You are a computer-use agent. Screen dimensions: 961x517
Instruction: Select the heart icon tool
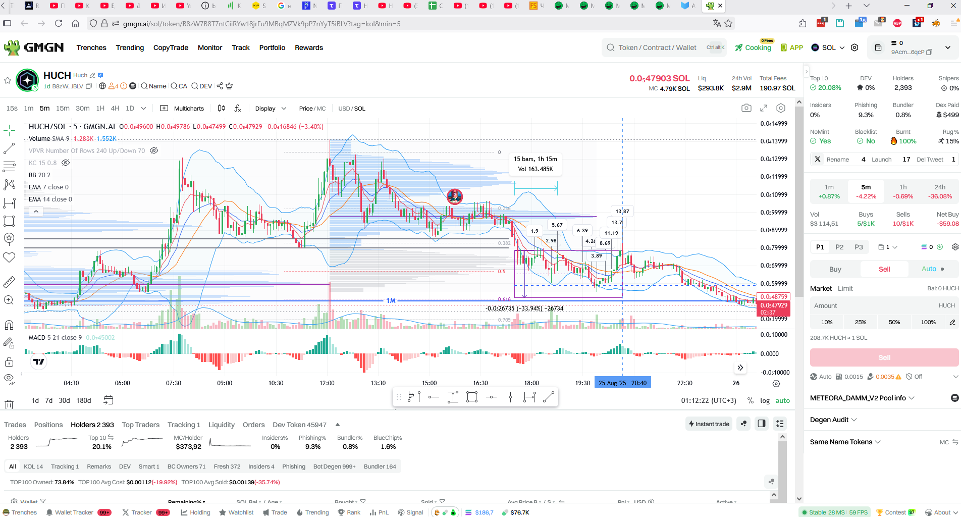(x=9, y=257)
